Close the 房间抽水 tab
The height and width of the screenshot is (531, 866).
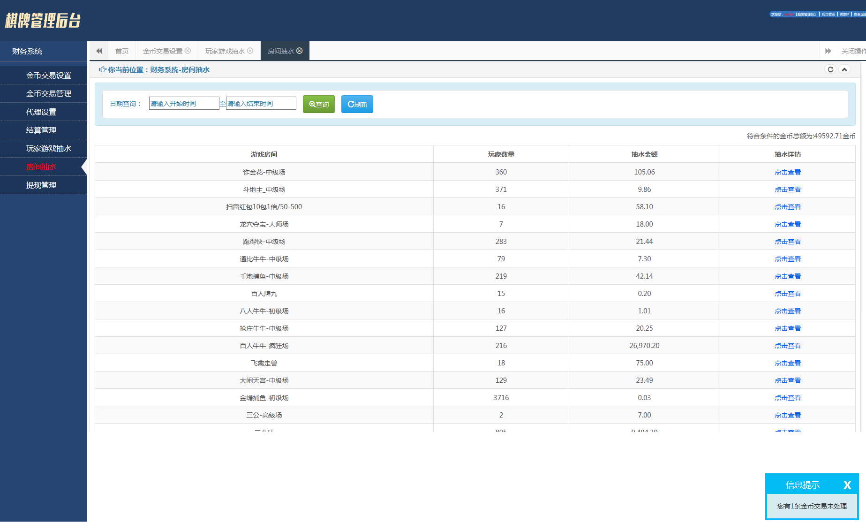point(300,51)
